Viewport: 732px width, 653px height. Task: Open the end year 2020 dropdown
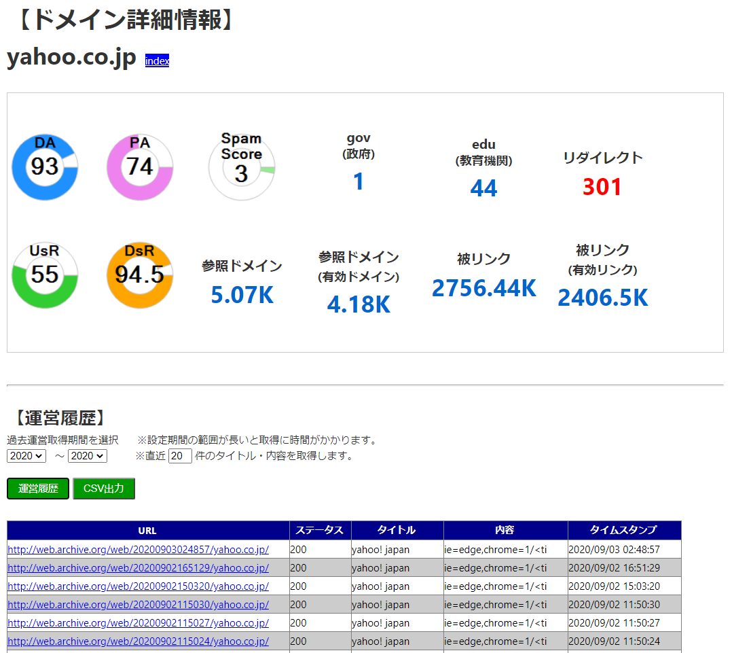pyautogui.click(x=88, y=456)
